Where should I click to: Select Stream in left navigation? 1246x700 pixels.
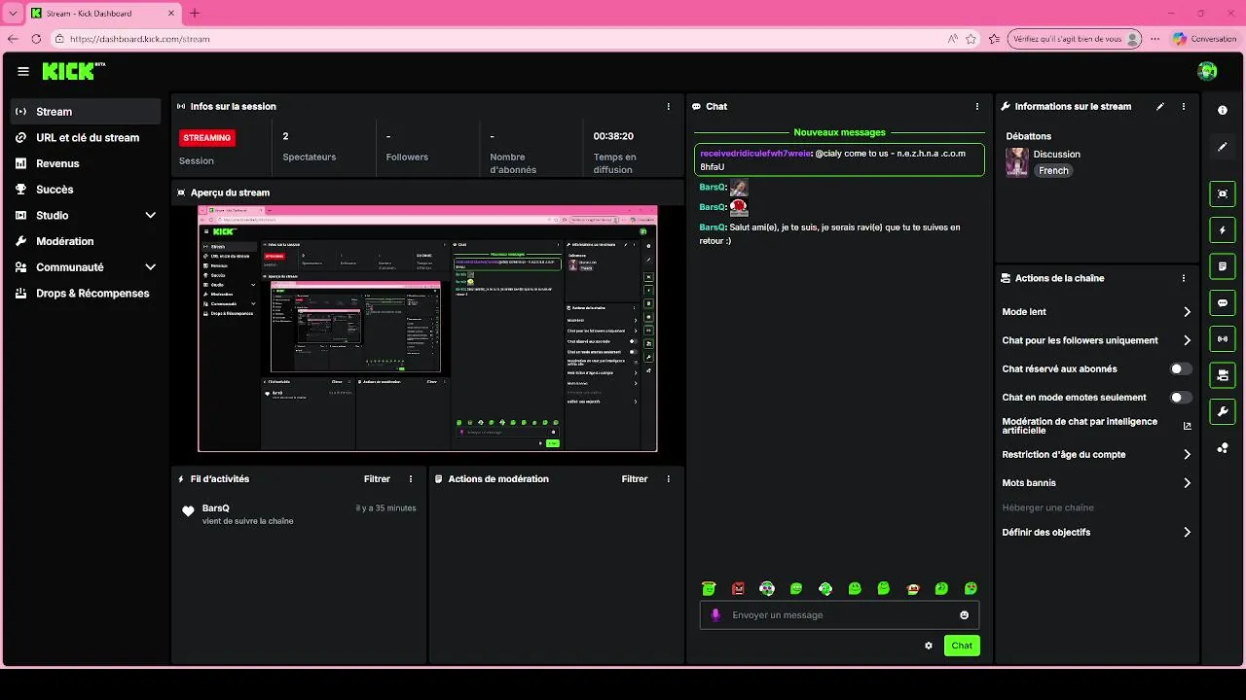coord(86,112)
